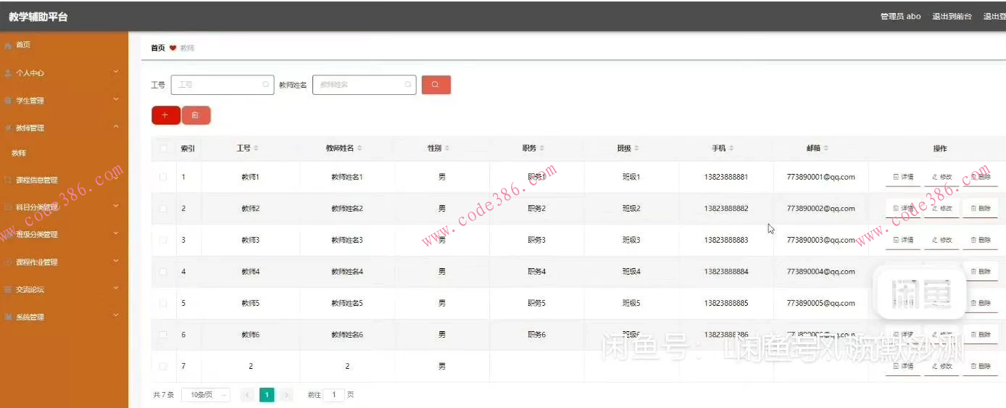Open the 10条/页 page size dropdown
This screenshot has height=408, width=1006.
coord(205,395)
